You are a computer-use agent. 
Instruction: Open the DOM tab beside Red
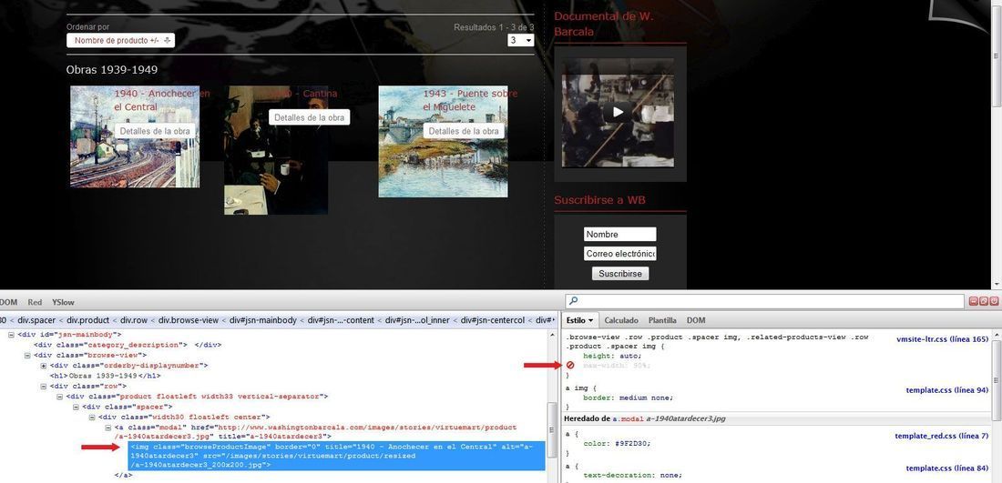(x=9, y=302)
